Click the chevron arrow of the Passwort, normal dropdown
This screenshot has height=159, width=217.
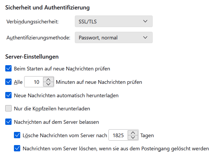pos(145,38)
